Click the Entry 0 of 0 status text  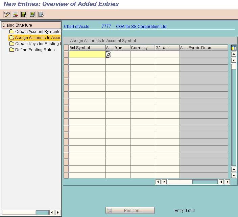(185, 211)
